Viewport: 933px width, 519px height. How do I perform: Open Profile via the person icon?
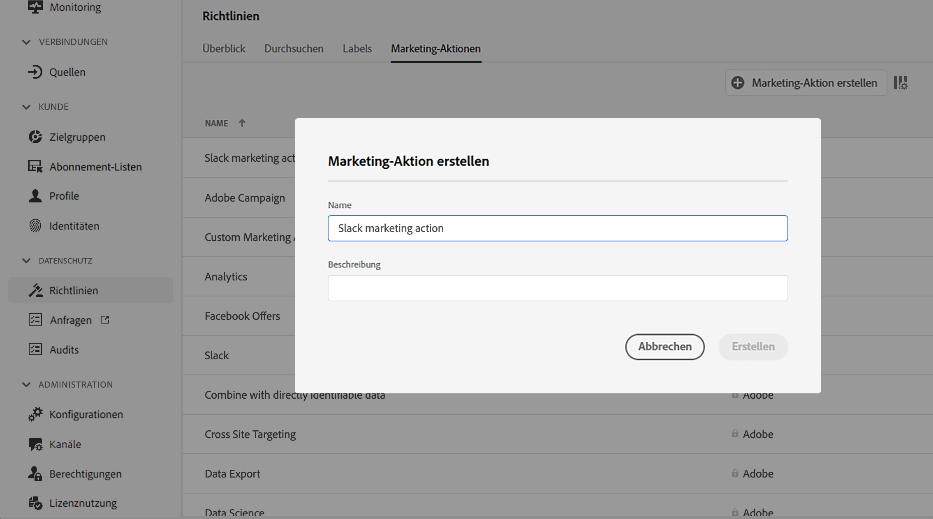pyautogui.click(x=35, y=196)
